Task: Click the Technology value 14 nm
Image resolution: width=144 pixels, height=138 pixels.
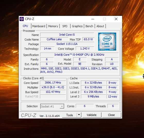Action: (x=47, y=48)
